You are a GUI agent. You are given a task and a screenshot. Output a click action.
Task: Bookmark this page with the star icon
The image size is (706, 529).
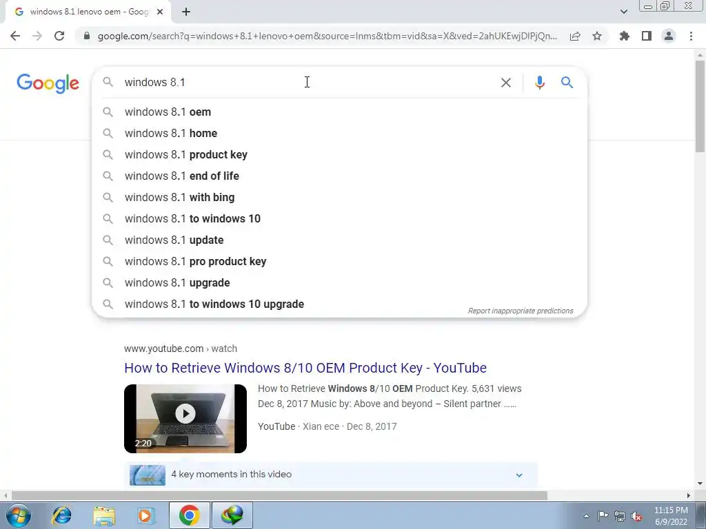click(597, 36)
